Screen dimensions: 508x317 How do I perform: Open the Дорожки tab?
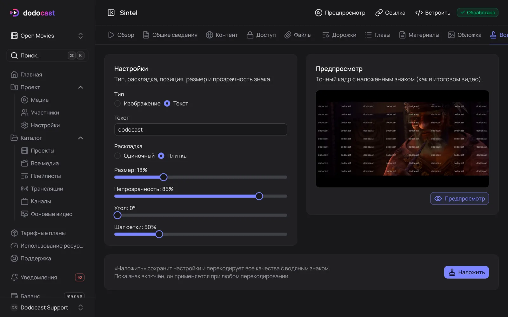coord(339,35)
